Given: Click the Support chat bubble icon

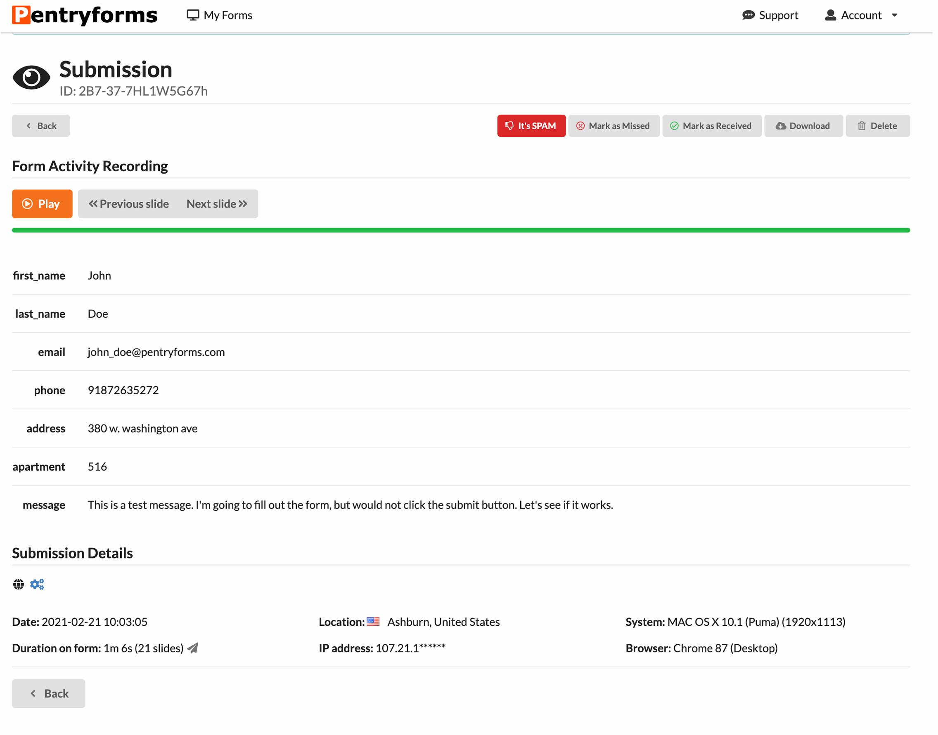Looking at the screenshot, I should coord(749,15).
